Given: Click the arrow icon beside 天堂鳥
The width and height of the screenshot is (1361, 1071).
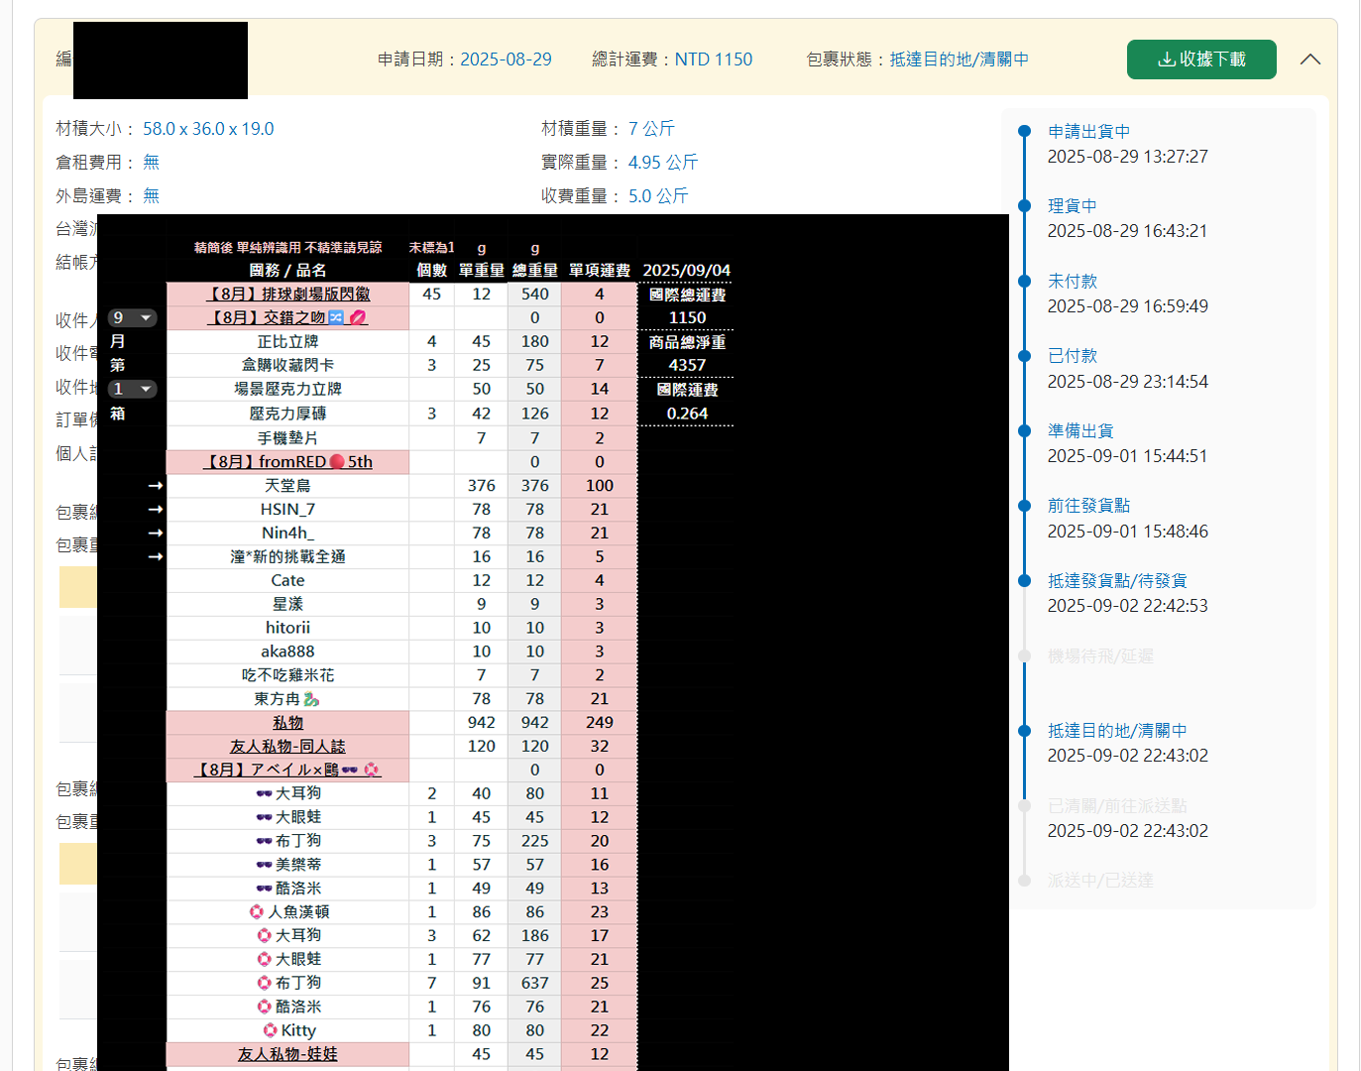Looking at the screenshot, I should pos(155,486).
